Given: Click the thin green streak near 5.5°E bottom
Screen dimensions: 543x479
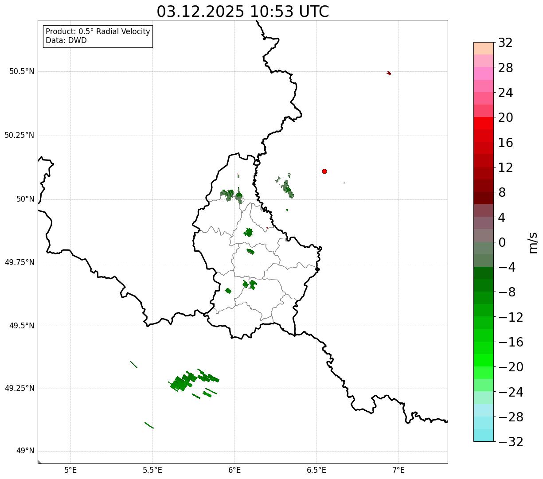Looking at the screenshot, I should pos(149,425).
